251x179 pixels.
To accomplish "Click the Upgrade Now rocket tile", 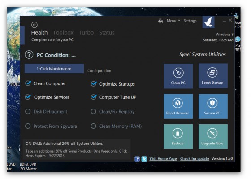I will click(x=213, y=137).
